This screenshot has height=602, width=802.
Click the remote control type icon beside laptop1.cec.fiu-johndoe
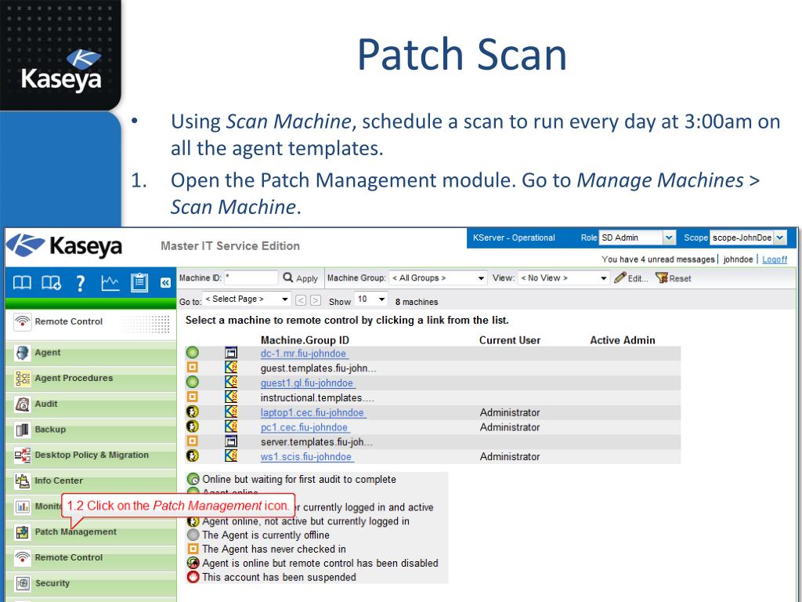(231, 412)
